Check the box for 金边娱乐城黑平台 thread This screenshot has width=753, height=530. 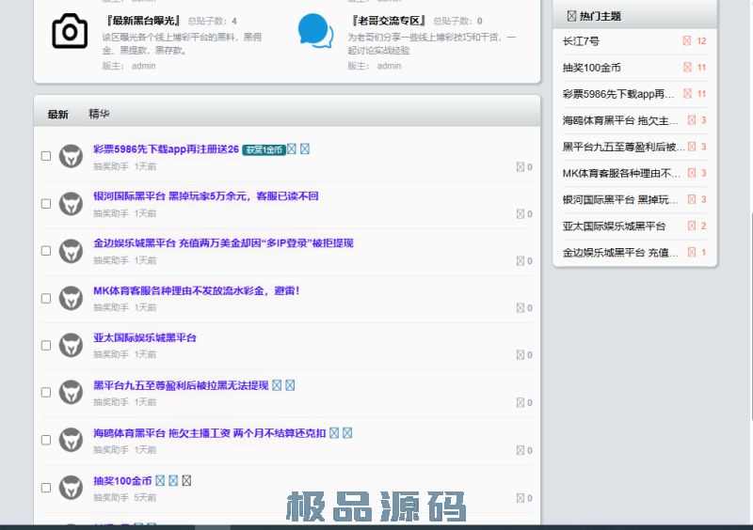(x=46, y=251)
